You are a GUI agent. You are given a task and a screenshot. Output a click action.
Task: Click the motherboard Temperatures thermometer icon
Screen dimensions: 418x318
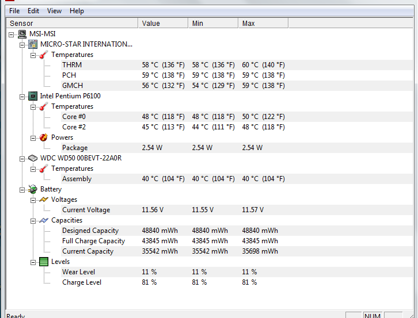tap(44, 55)
